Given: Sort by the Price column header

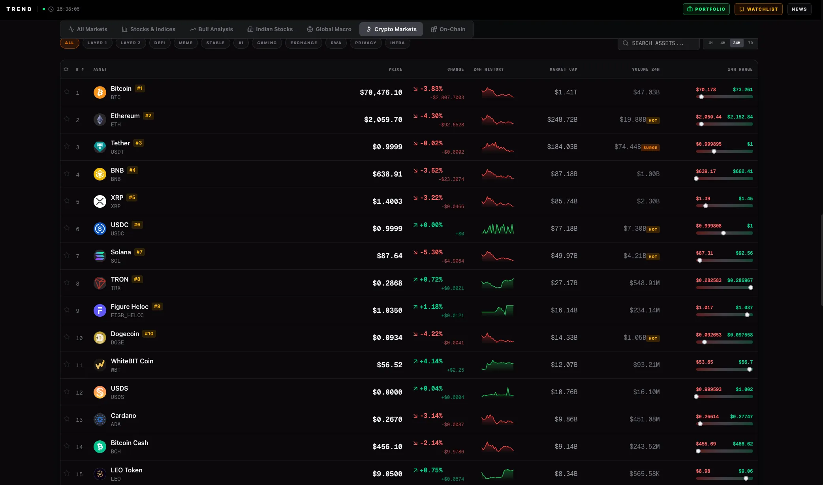Looking at the screenshot, I should pos(395,69).
